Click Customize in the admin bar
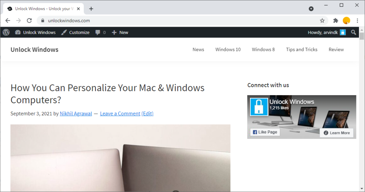The height and width of the screenshot is (192, 365). [75, 32]
